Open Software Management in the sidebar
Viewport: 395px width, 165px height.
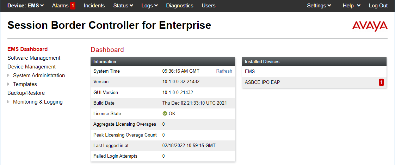tap(34, 58)
